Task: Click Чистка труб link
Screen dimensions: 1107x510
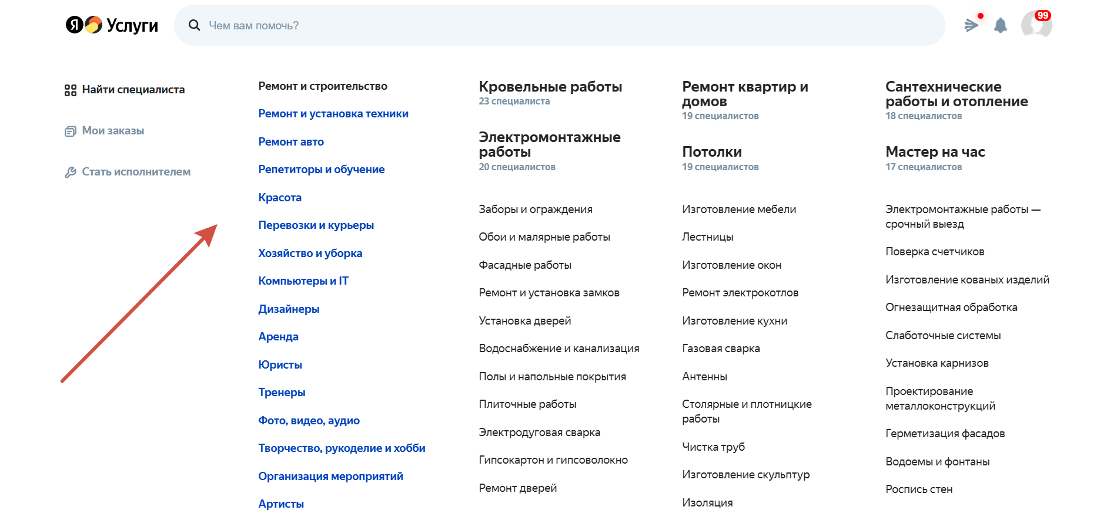Action: pyautogui.click(x=713, y=447)
